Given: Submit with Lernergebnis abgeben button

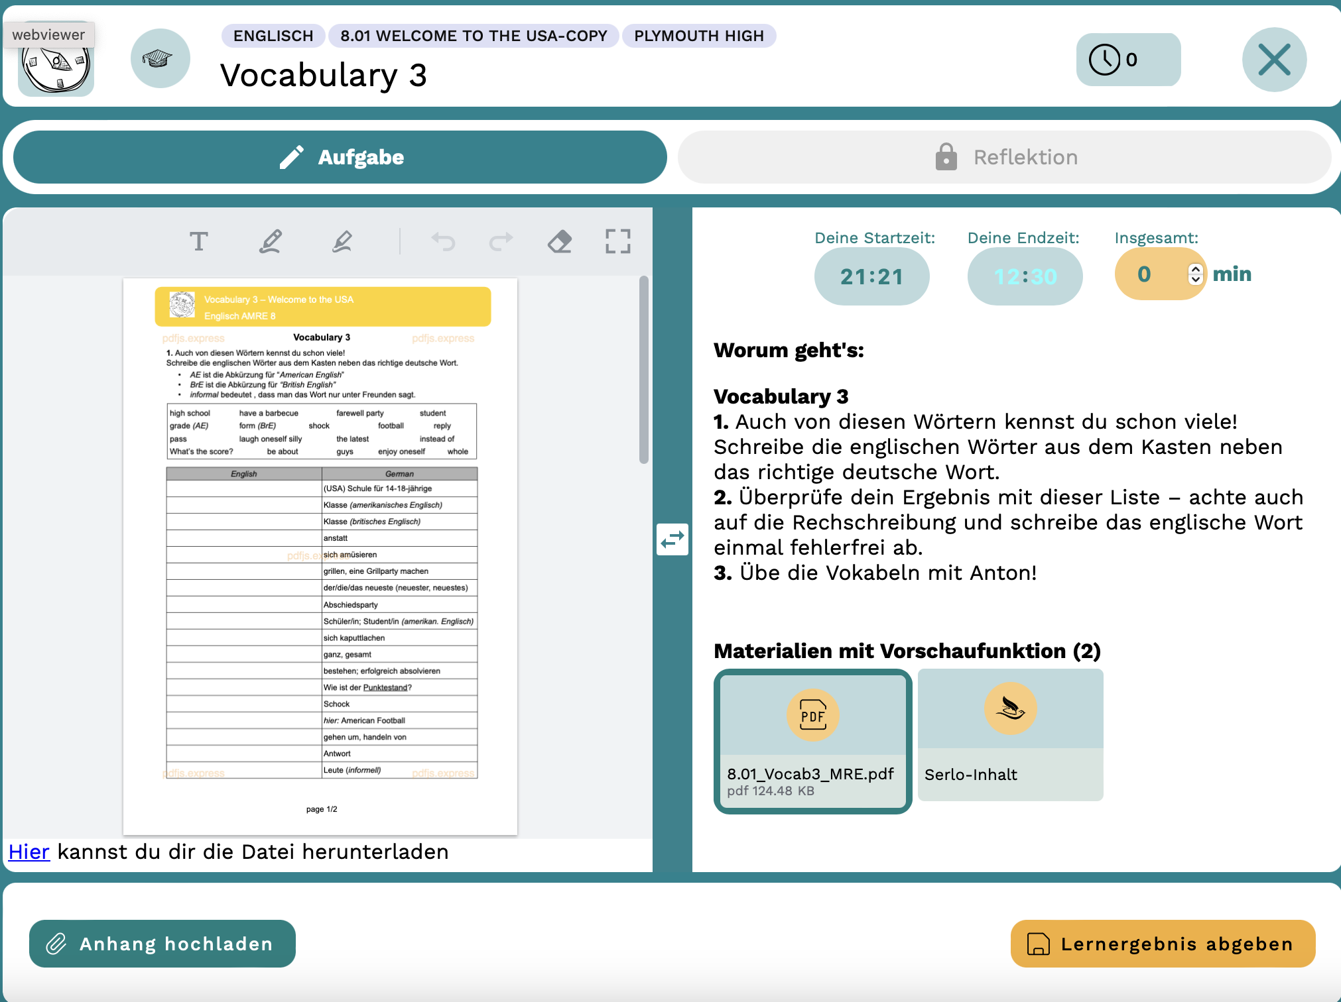Looking at the screenshot, I should [x=1163, y=943].
